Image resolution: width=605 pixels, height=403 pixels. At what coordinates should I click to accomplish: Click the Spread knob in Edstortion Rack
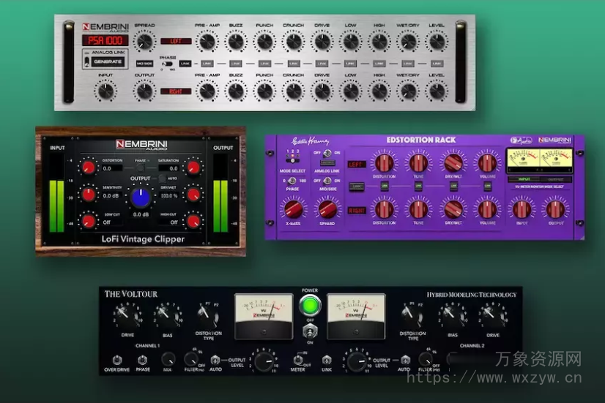pos(327,209)
